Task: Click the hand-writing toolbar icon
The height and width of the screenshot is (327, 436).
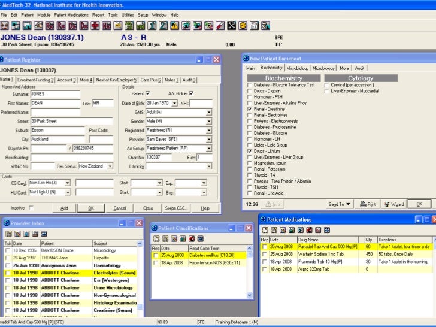Action: (38, 26)
